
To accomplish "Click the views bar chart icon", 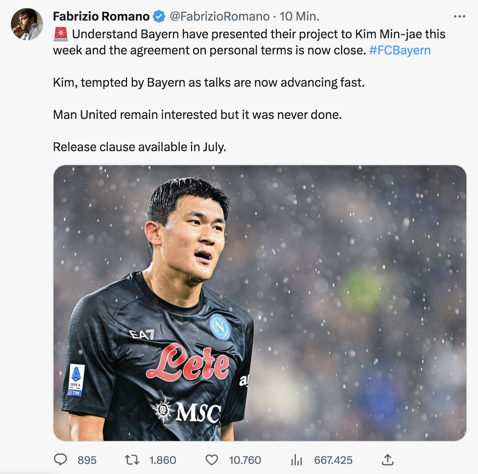I will [296, 460].
